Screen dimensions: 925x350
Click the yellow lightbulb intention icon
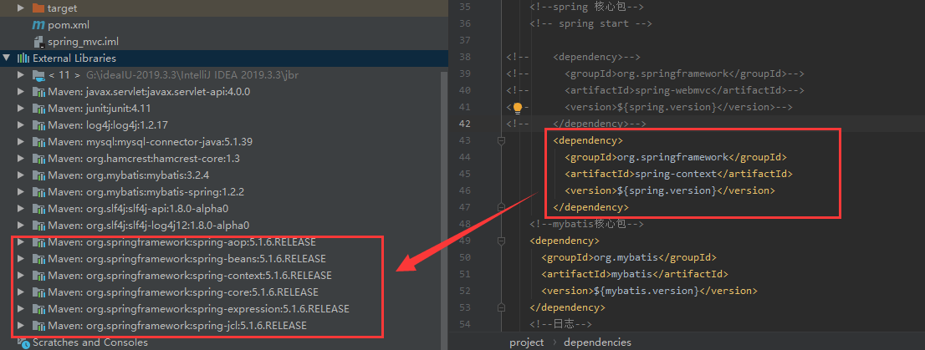point(518,107)
